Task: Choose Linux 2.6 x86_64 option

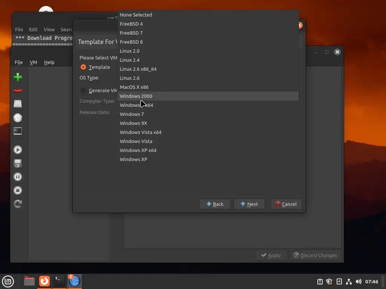Action: (x=208, y=69)
